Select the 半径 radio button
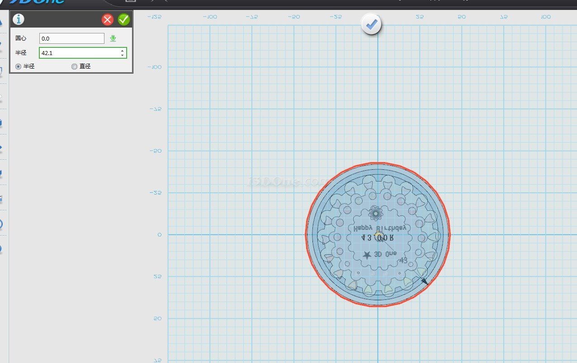 tap(19, 66)
